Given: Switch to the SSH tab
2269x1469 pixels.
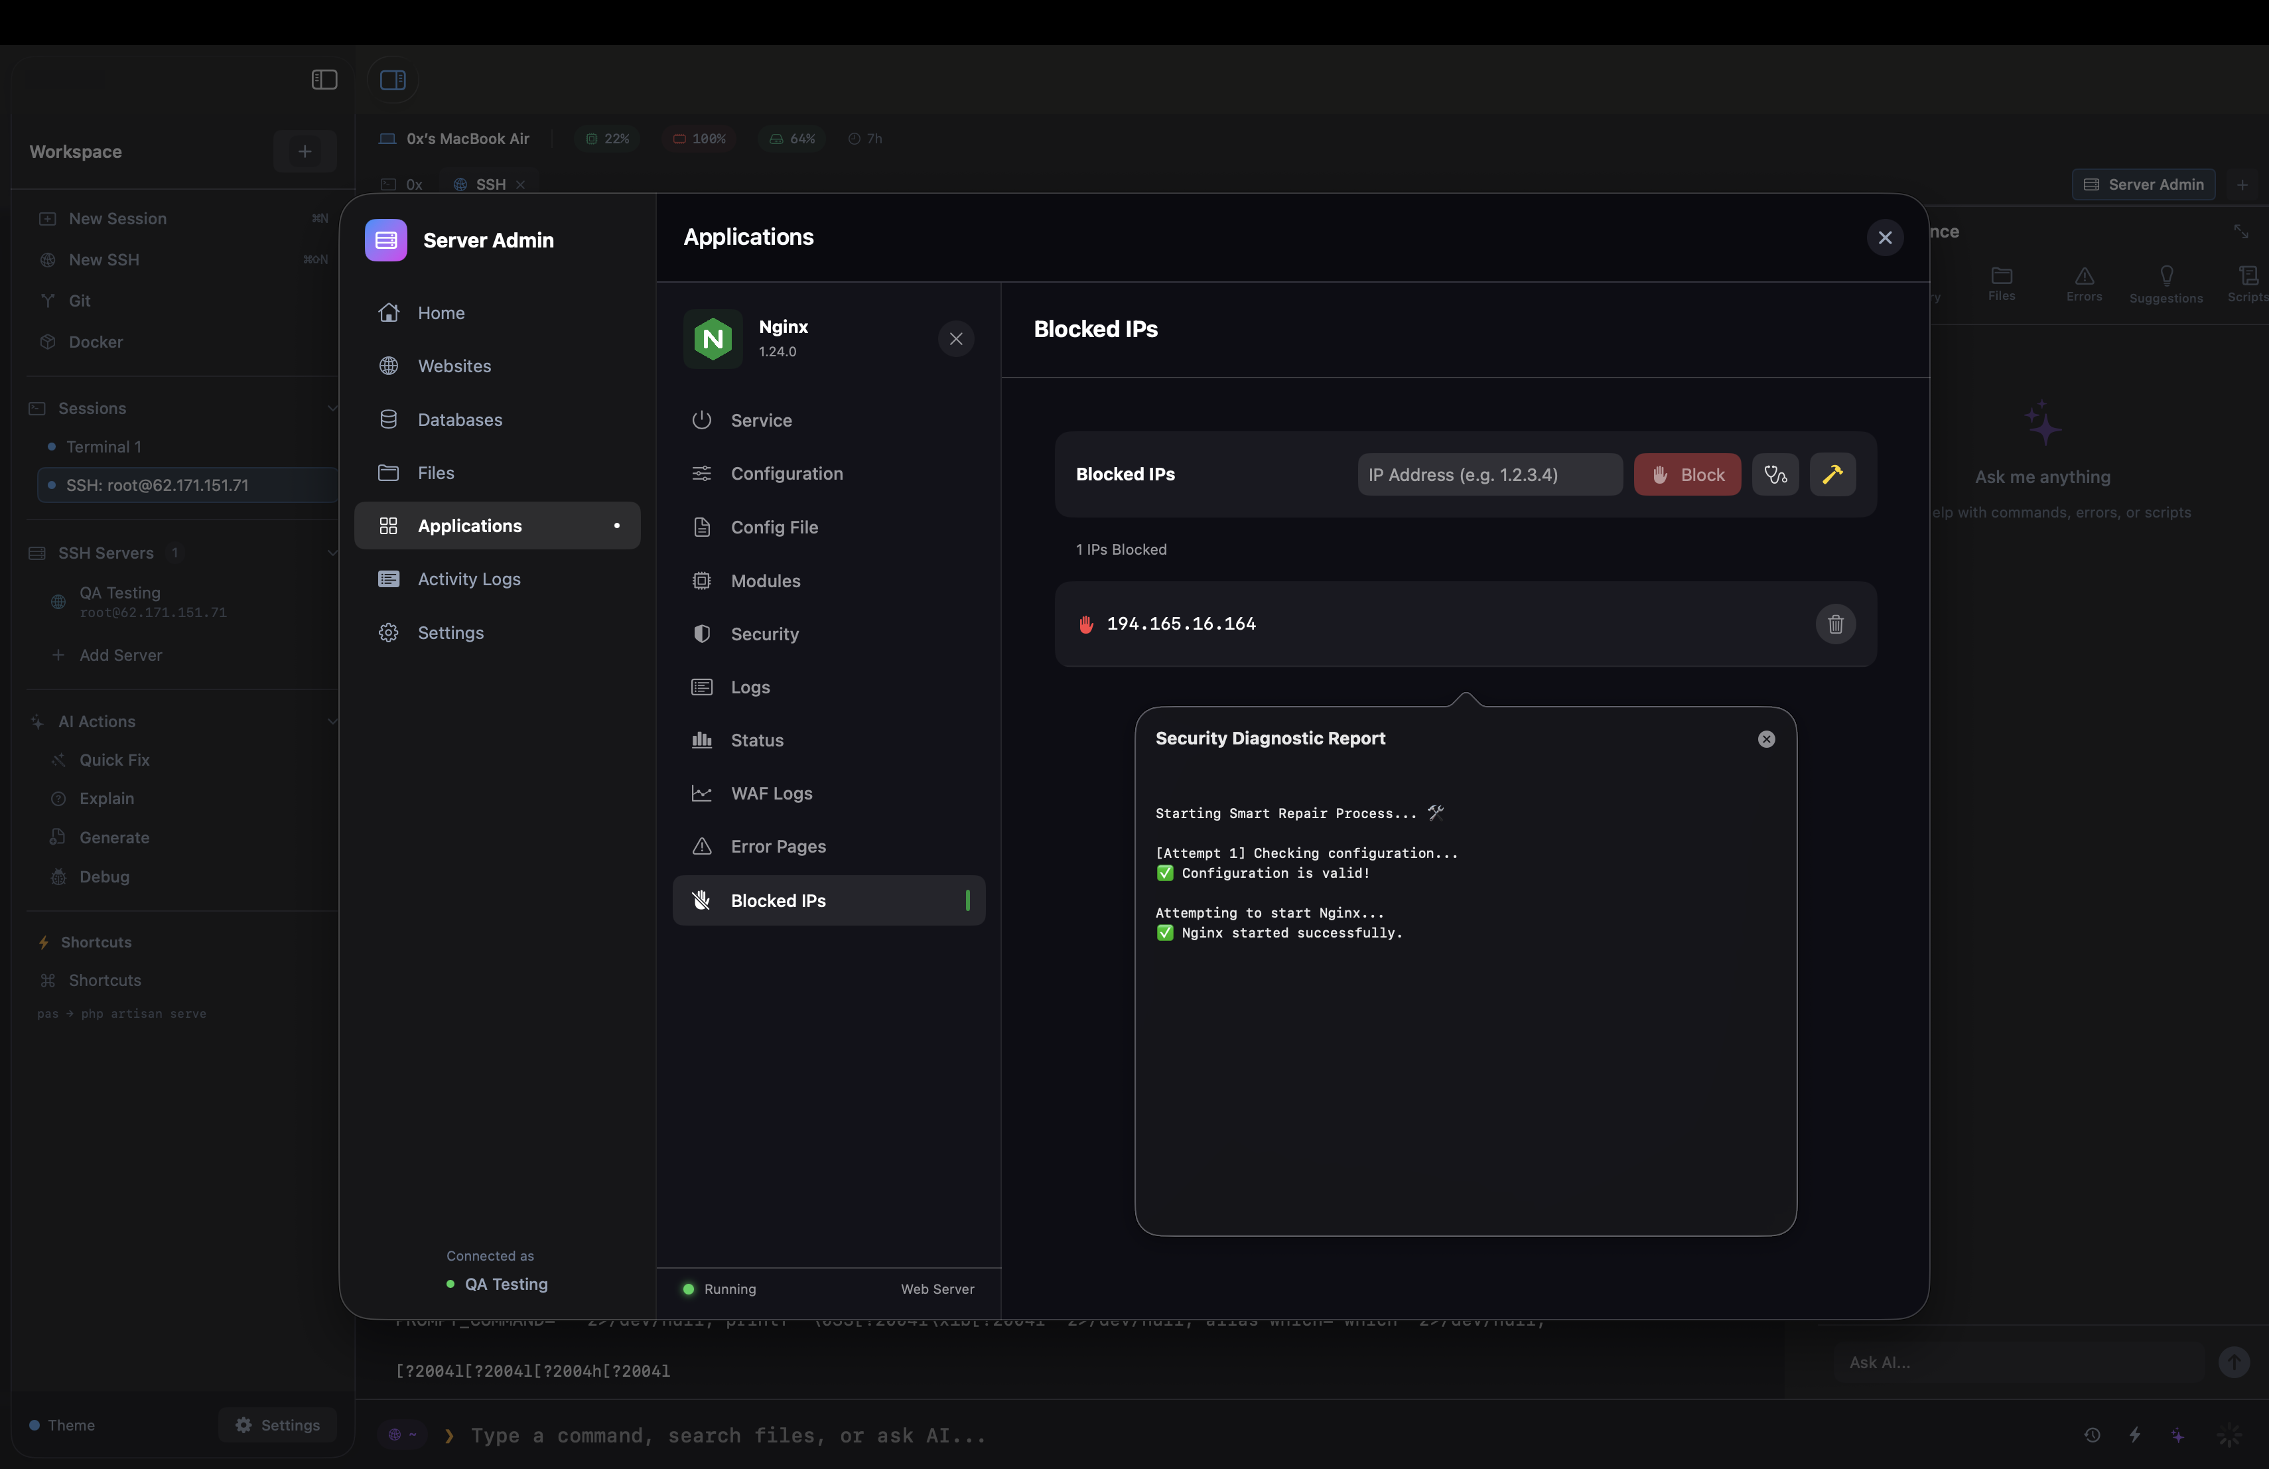Looking at the screenshot, I should 488,185.
